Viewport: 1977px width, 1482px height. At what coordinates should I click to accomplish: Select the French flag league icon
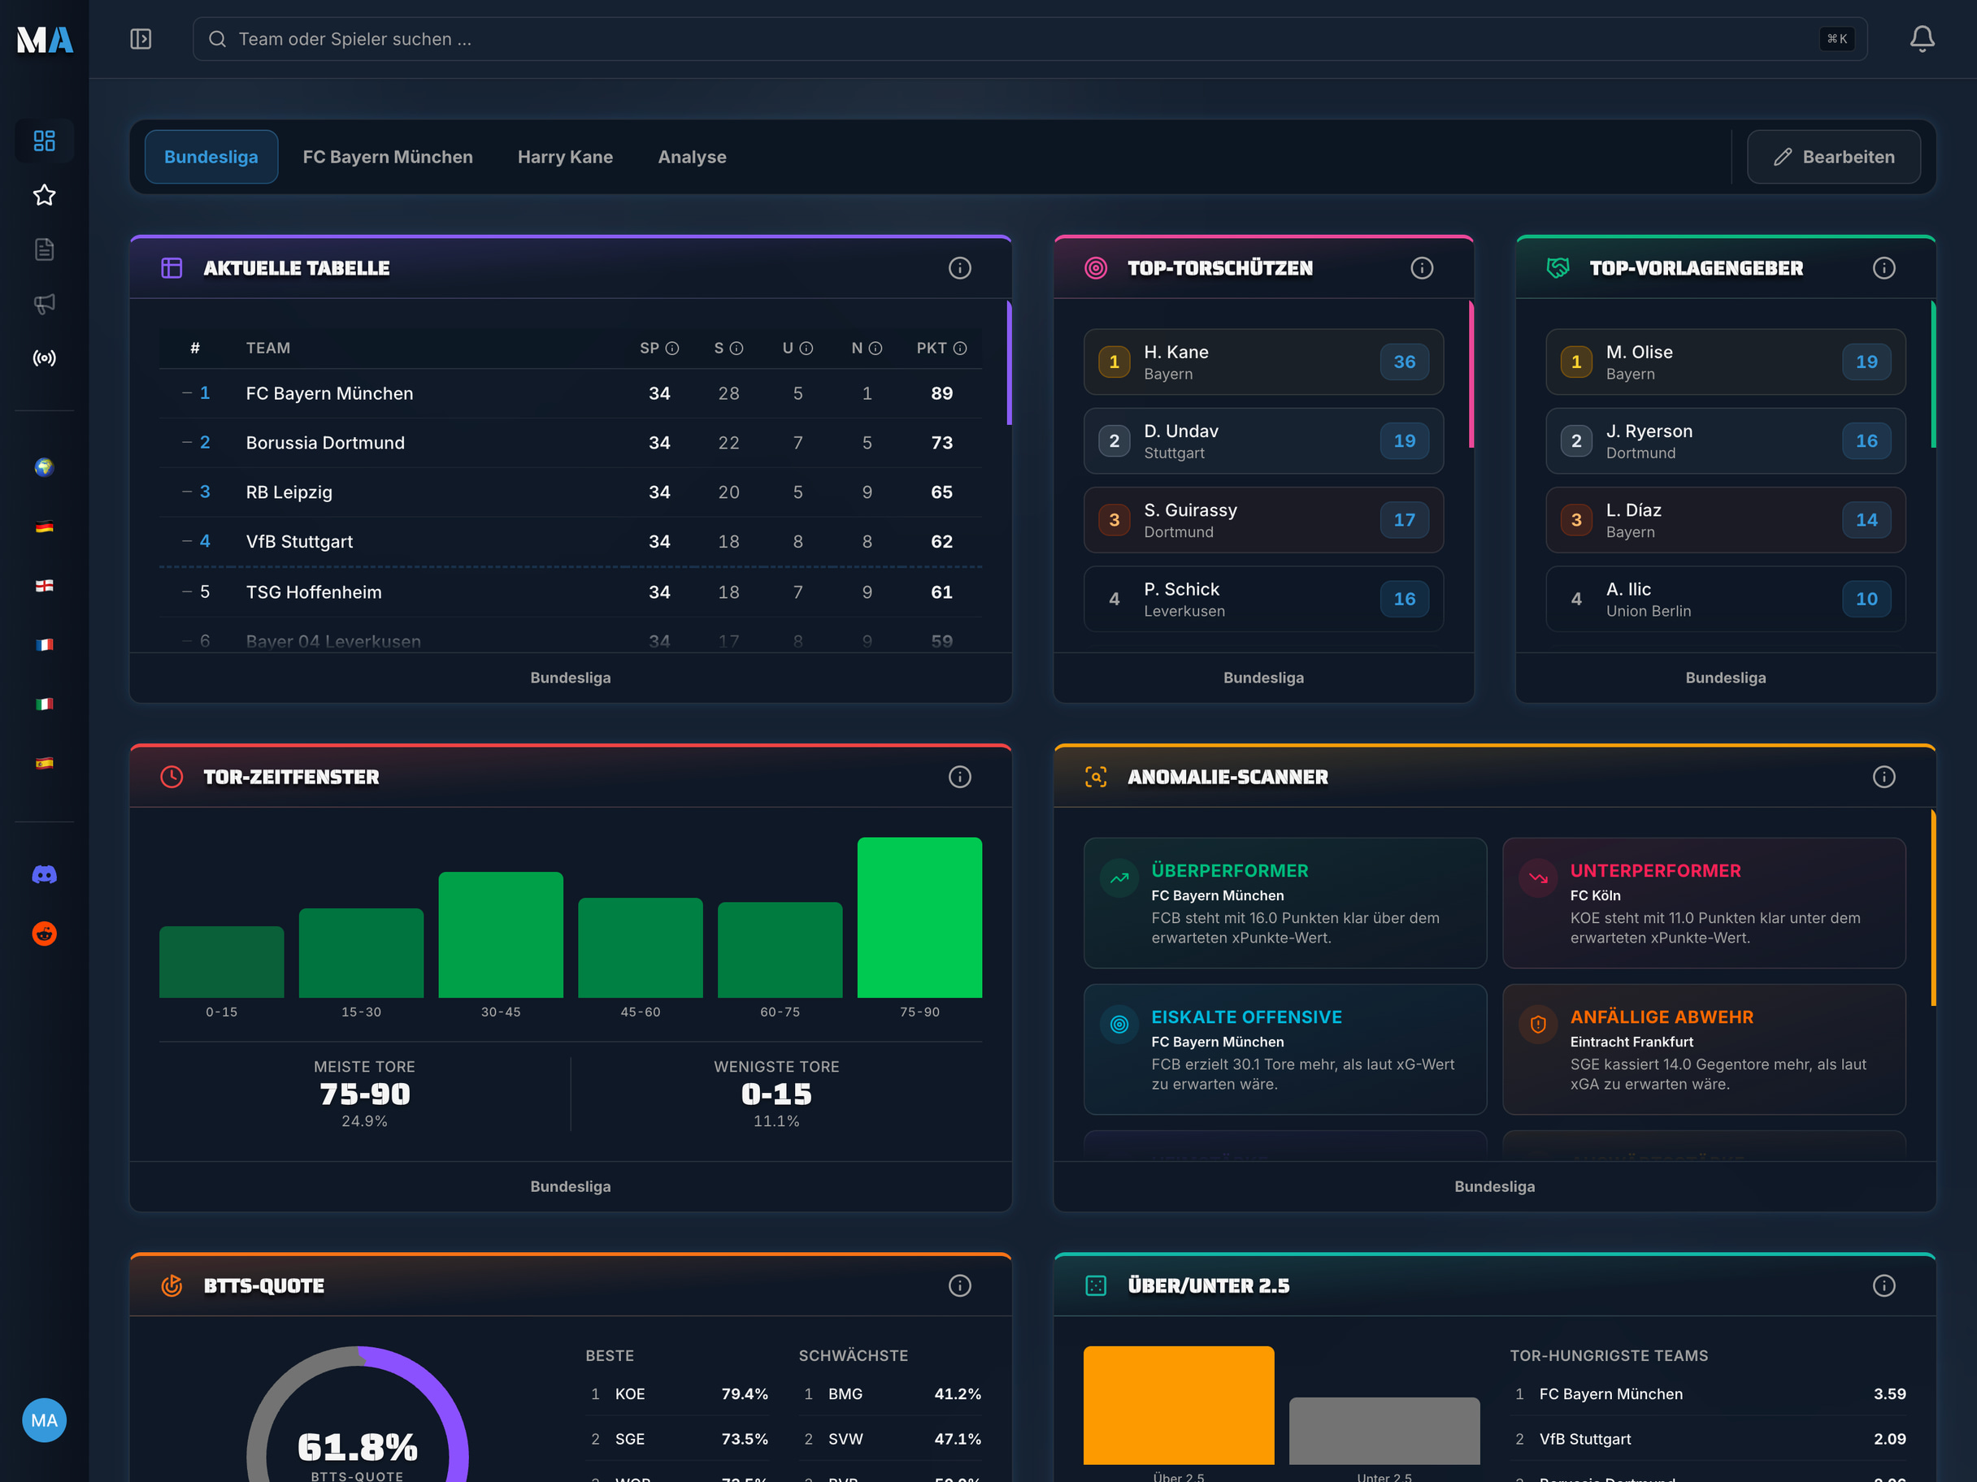45,645
